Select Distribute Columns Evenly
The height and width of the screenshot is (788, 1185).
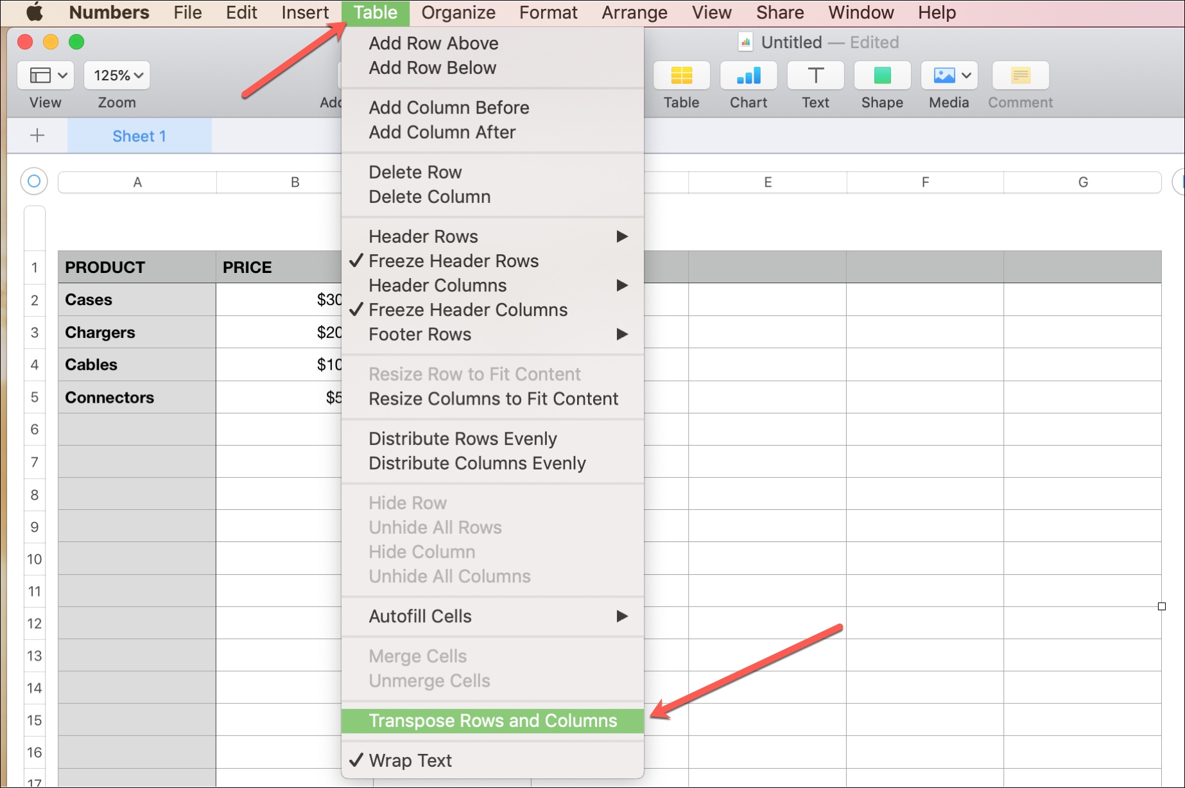click(494, 463)
